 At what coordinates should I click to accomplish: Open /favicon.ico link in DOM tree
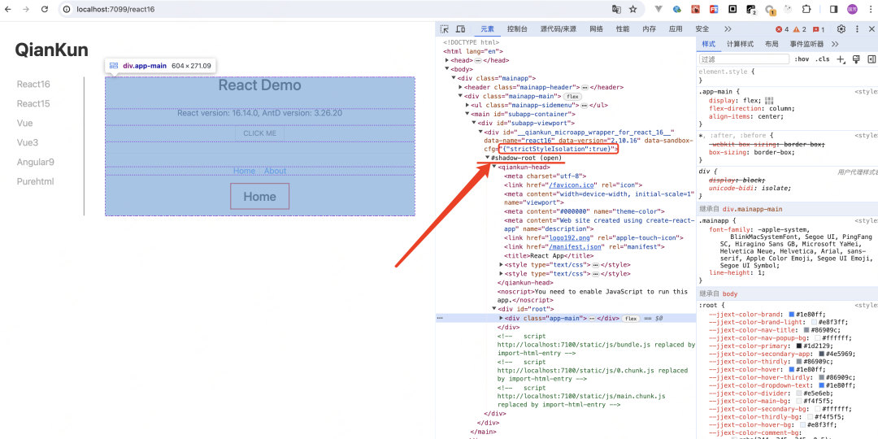point(573,185)
